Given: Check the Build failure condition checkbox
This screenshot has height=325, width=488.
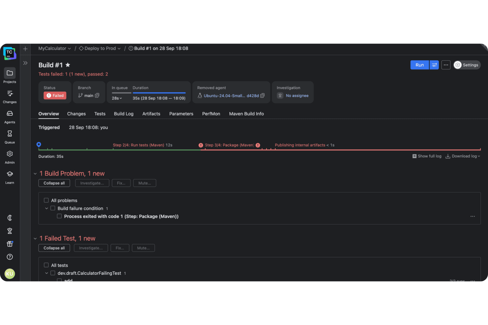Looking at the screenshot, I should 53,208.
